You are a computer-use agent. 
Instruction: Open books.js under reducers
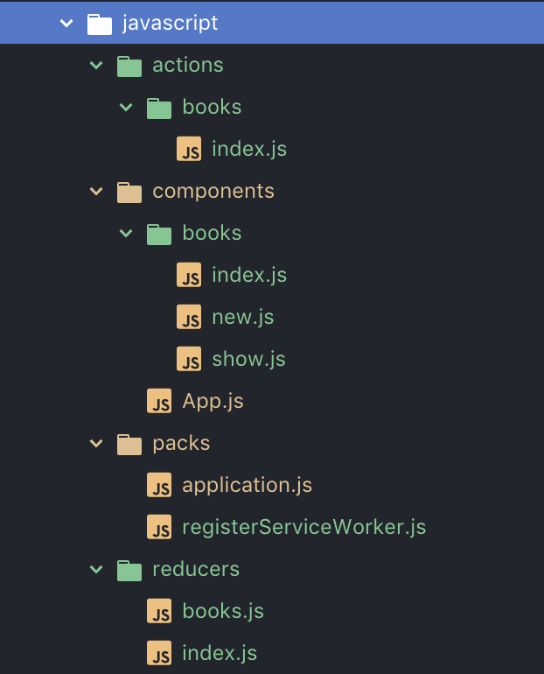click(223, 611)
